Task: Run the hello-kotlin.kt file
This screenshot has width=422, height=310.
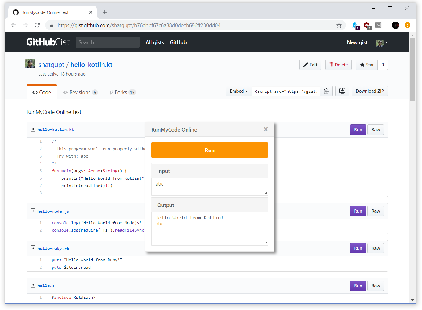Action: (x=358, y=130)
